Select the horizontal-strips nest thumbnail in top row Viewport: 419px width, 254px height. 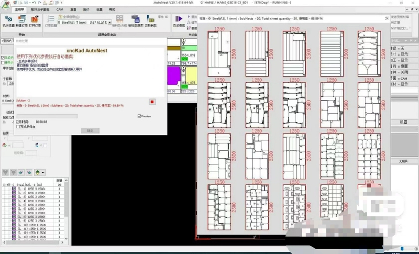point(332,54)
